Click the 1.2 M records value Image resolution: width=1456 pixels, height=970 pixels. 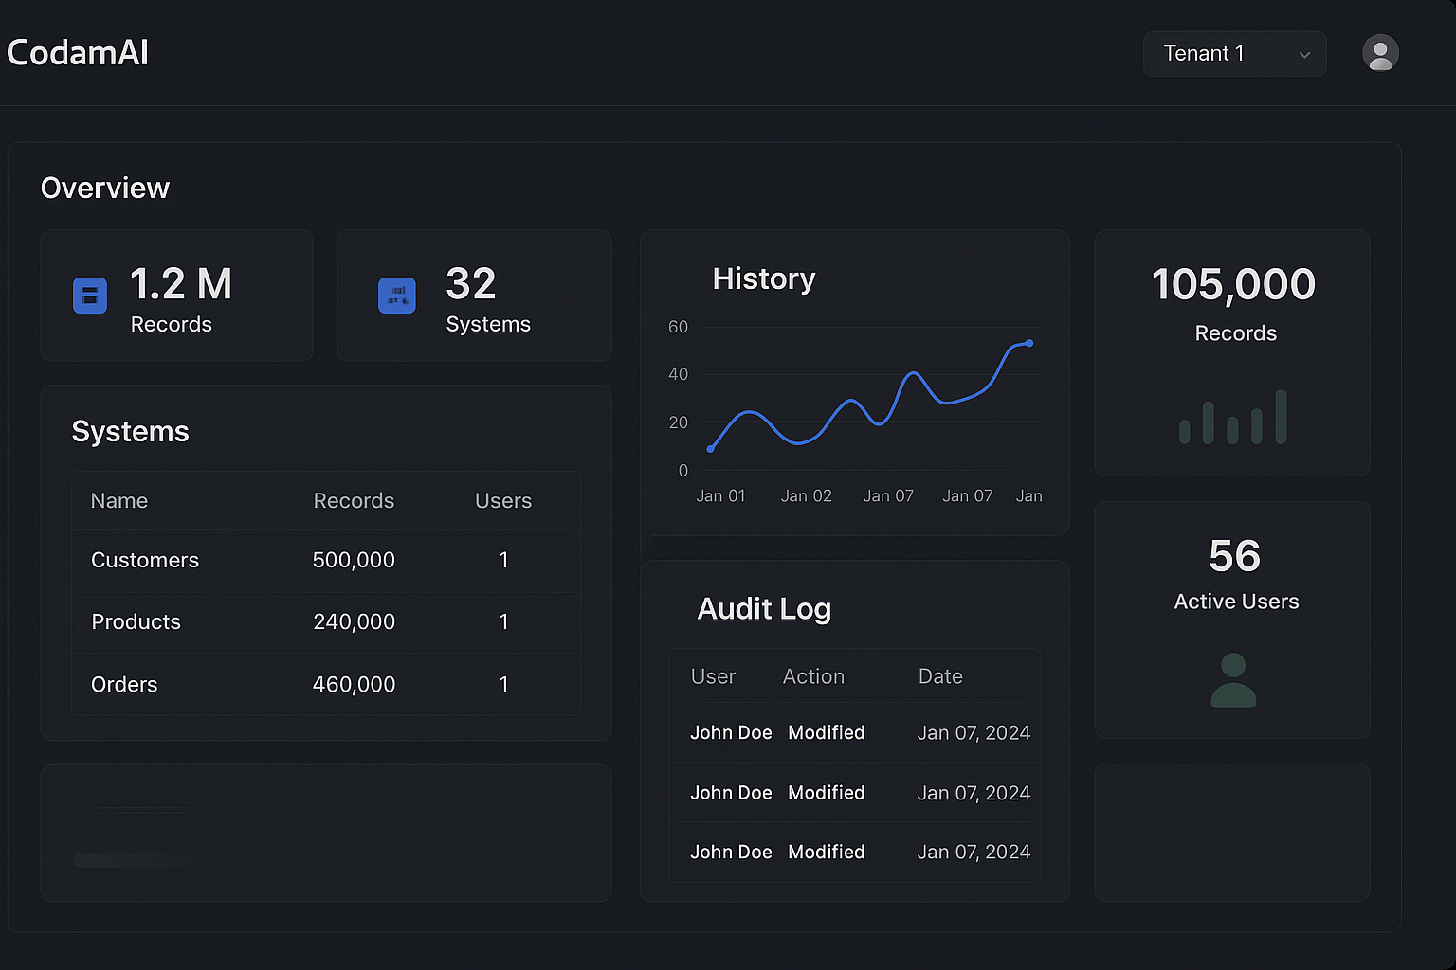tap(181, 284)
